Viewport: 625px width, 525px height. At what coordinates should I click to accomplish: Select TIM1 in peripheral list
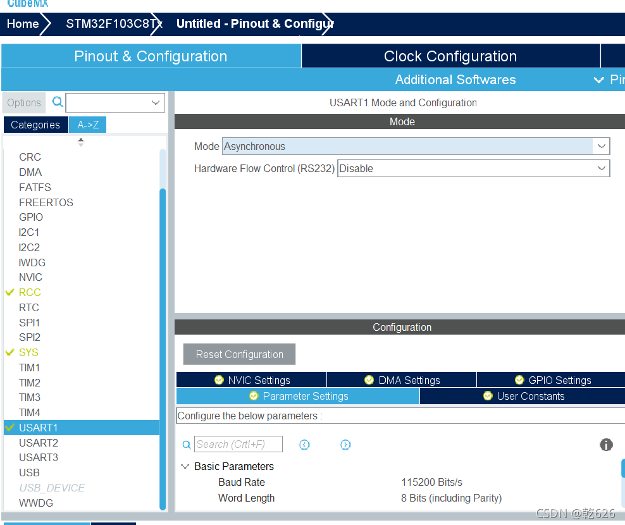(30, 368)
